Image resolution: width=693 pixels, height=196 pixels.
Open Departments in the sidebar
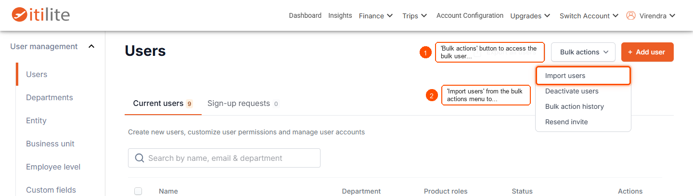50,97
